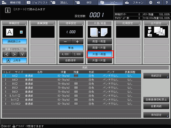This screenshot has height=128, width=171.
Task: Select 両面->片面 copy mode
Action: click(x=100, y=48)
